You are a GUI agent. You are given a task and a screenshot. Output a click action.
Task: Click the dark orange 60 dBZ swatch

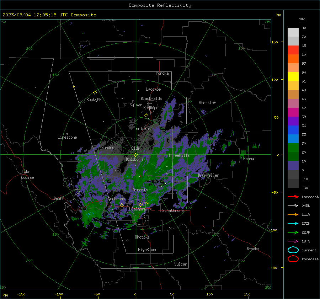tap(293, 59)
